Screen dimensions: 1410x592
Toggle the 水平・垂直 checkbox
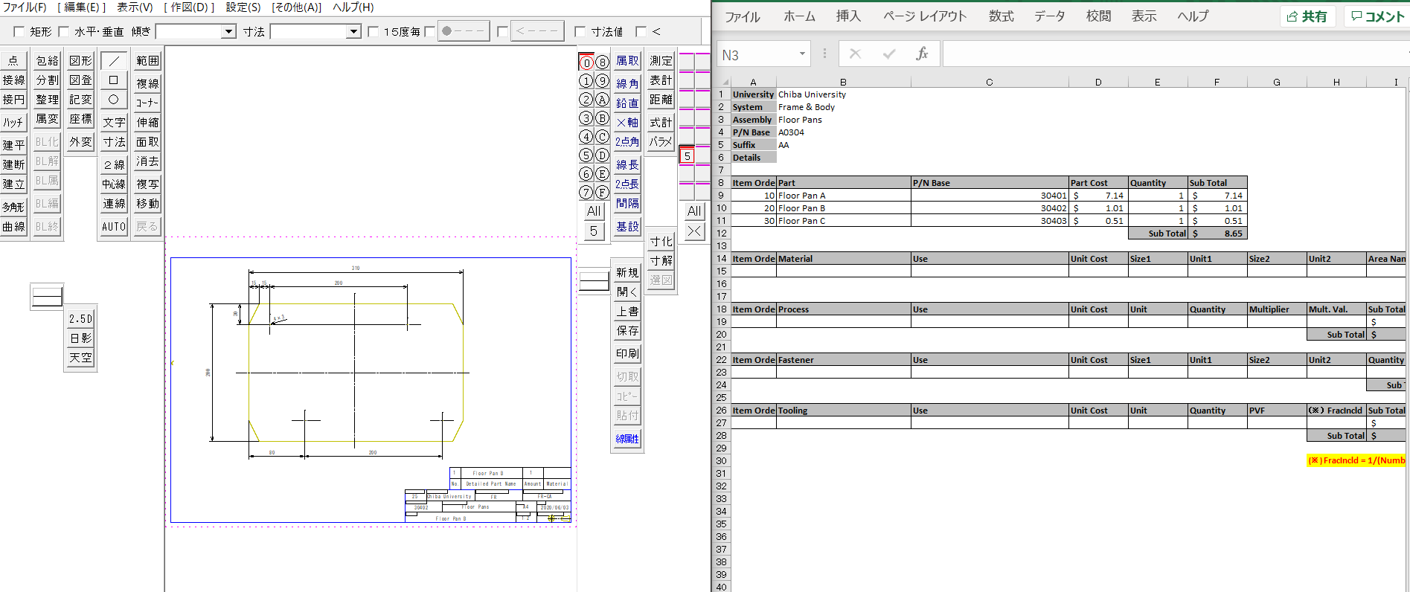tap(64, 31)
